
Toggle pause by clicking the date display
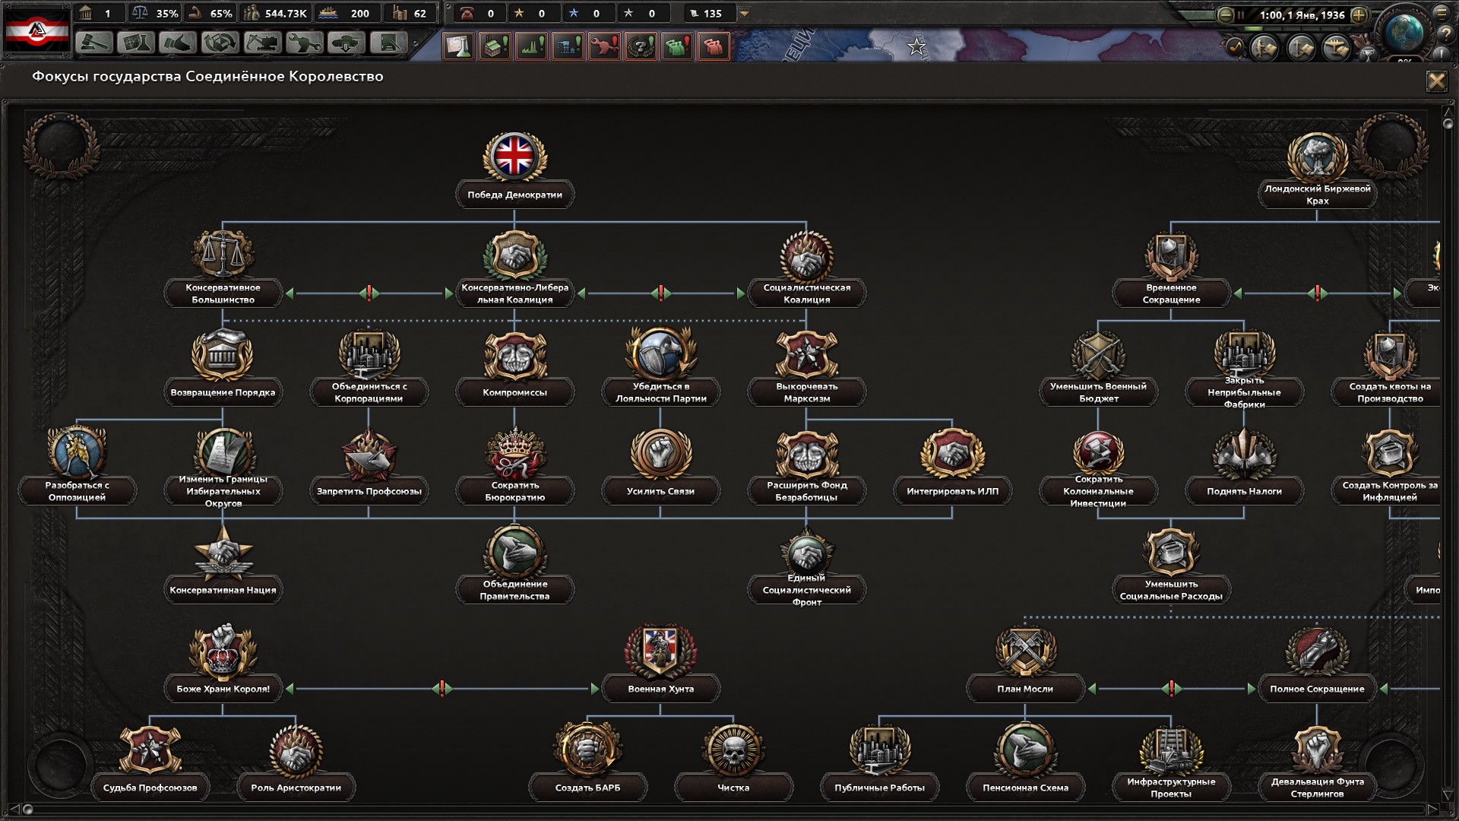[x=1302, y=14]
